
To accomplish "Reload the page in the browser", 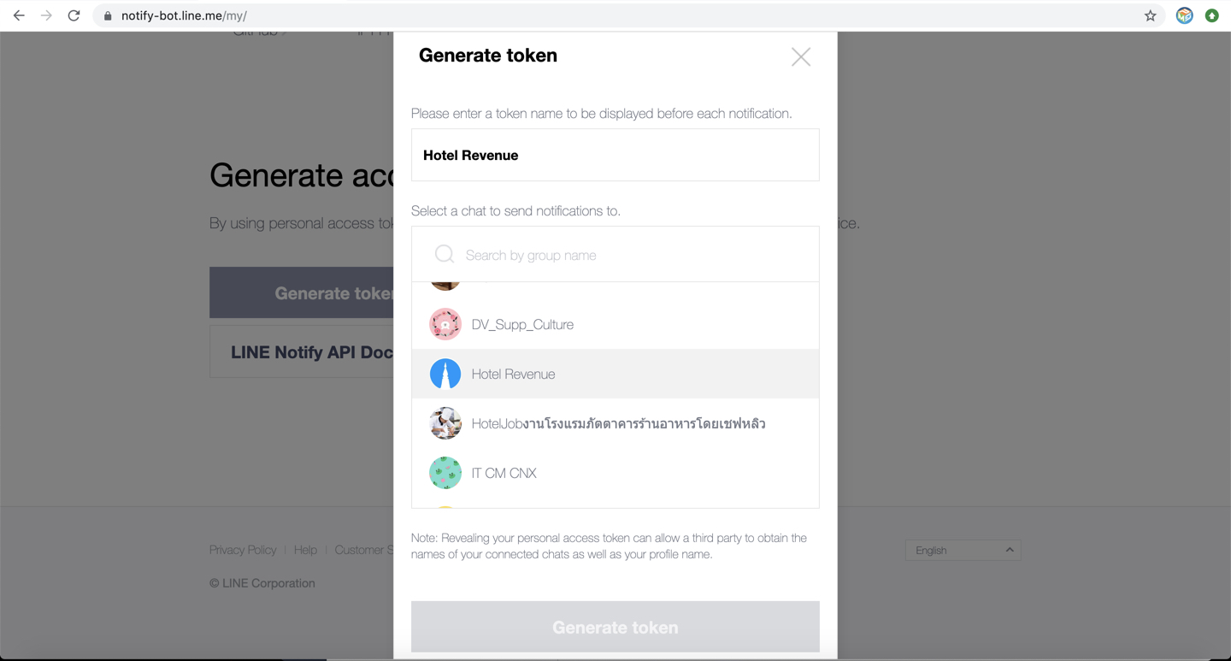I will [74, 15].
